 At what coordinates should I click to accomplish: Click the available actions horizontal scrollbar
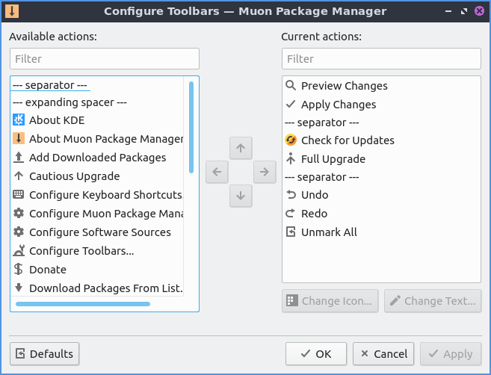[82, 304]
